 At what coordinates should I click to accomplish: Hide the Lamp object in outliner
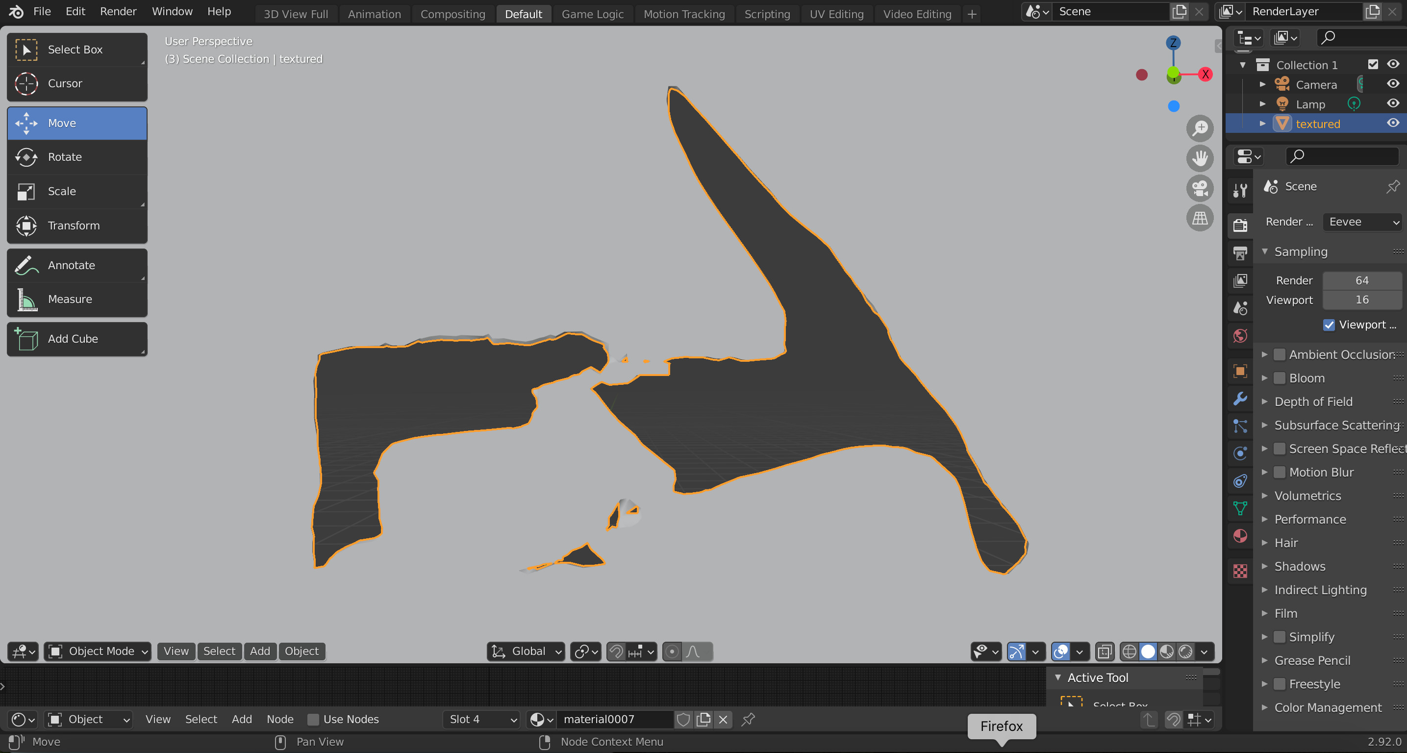pyautogui.click(x=1393, y=104)
